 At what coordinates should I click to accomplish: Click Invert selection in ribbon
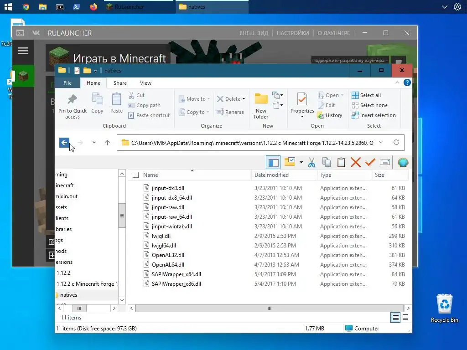tap(374, 115)
